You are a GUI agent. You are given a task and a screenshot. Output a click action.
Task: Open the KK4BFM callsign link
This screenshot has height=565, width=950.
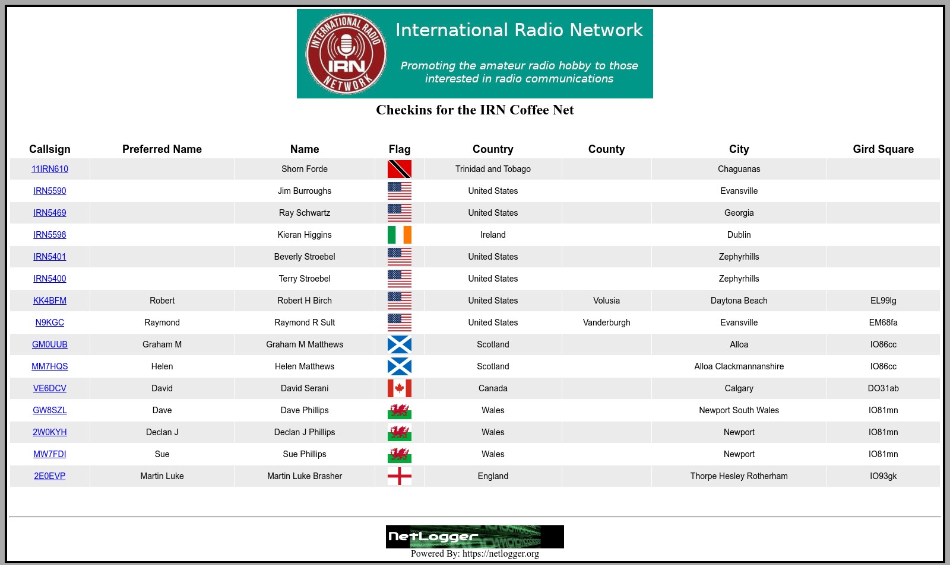click(50, 301)
